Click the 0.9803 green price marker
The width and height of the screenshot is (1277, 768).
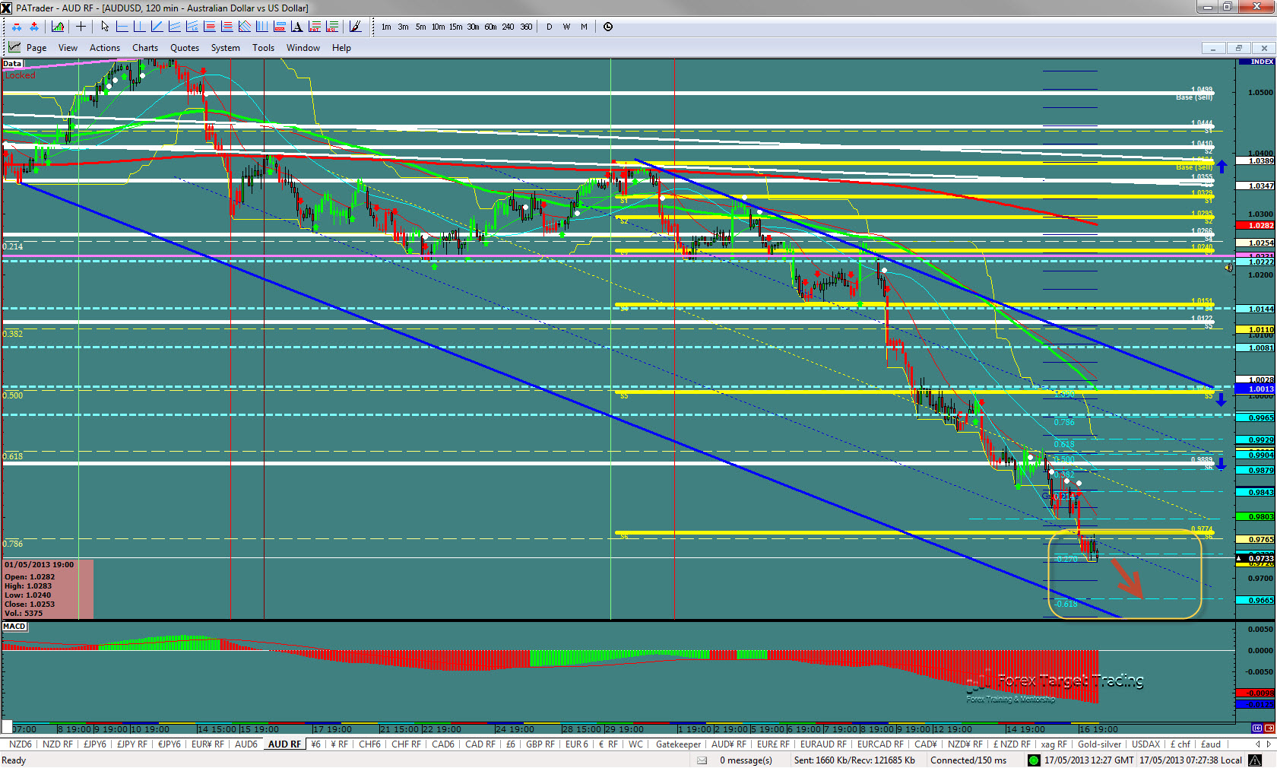click(1256, 517)
